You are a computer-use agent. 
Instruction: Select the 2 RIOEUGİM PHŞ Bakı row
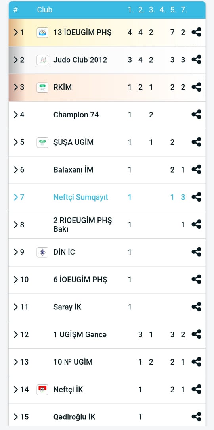(x=107, y=225)
